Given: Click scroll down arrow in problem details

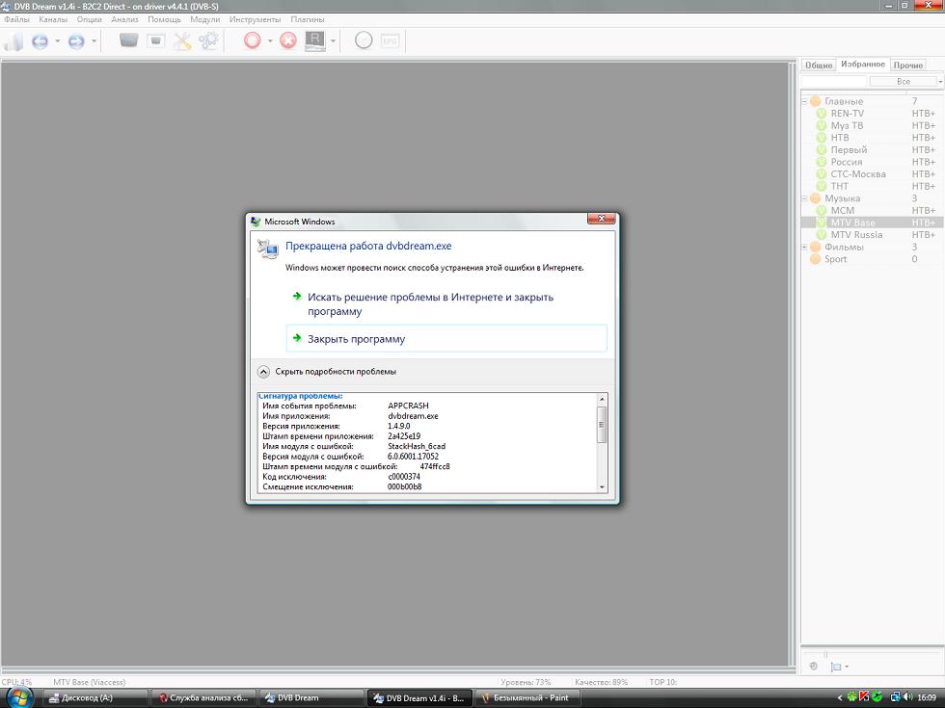Looking at the screenshot, I should click(602, 487).
